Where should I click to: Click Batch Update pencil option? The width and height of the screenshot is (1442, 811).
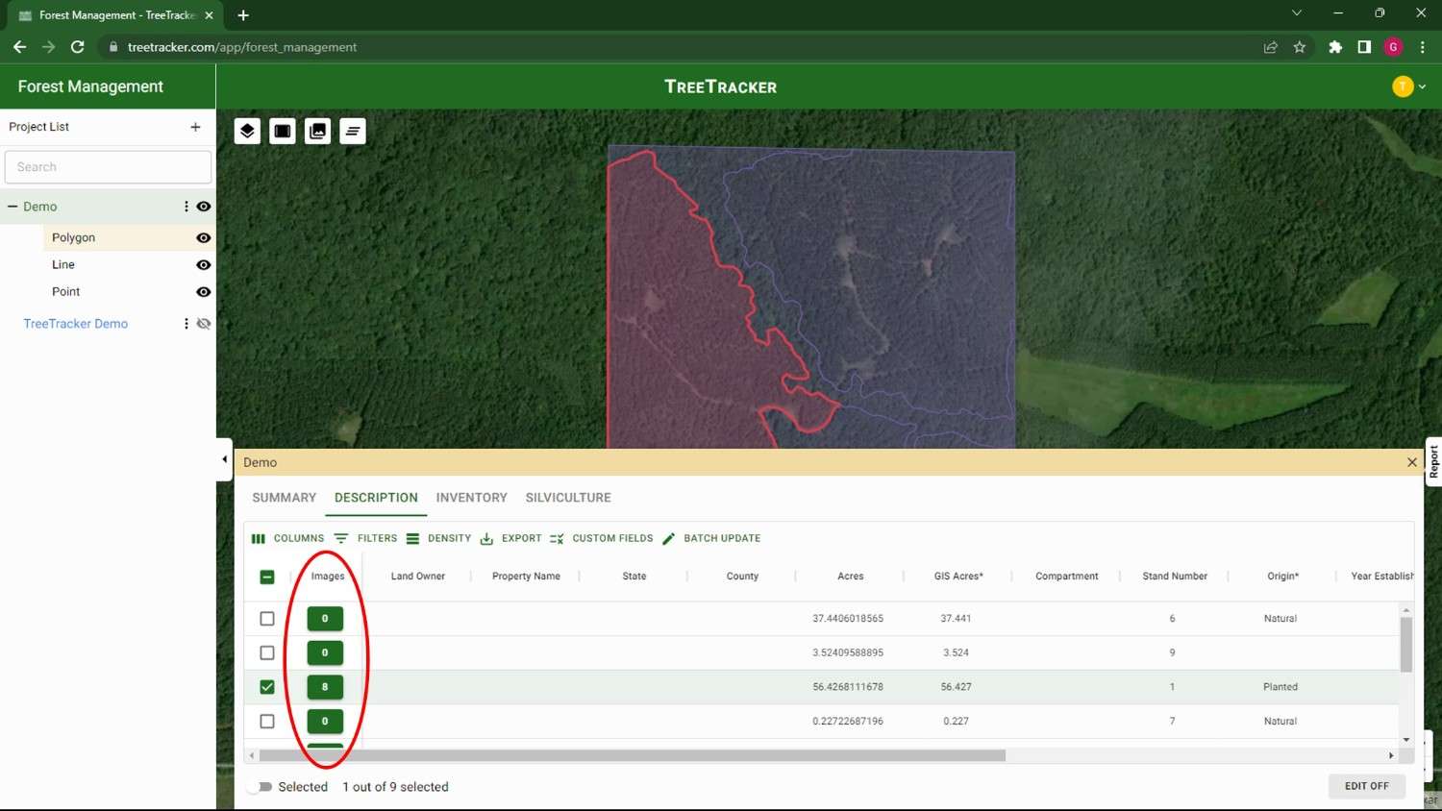711,538
